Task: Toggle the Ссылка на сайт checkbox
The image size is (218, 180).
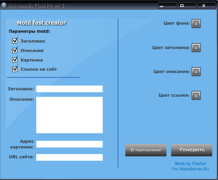Action: pyautogui.click(x=15, y=69)
